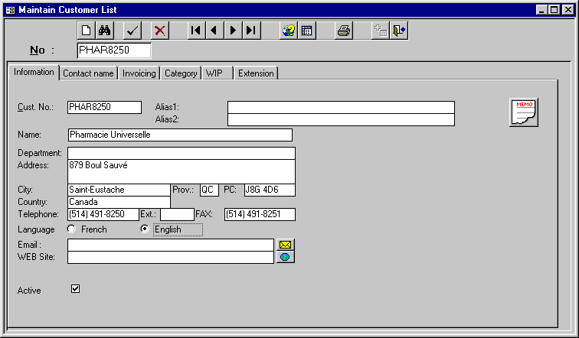Advance to the next record
Screen dimensions: 579x338
[x=232, y=31]
